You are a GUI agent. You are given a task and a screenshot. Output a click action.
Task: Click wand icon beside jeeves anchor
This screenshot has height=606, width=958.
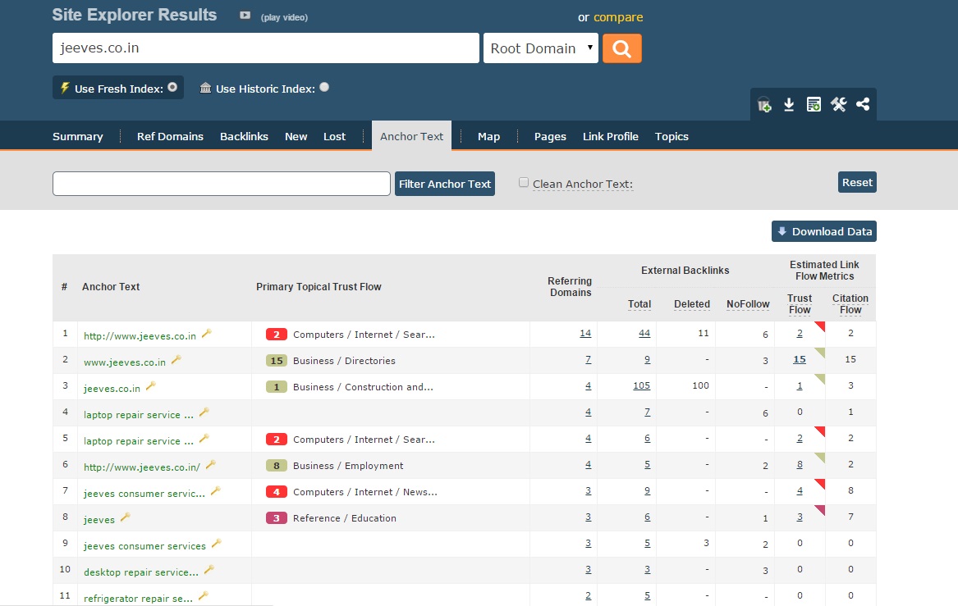coord(126,517)
